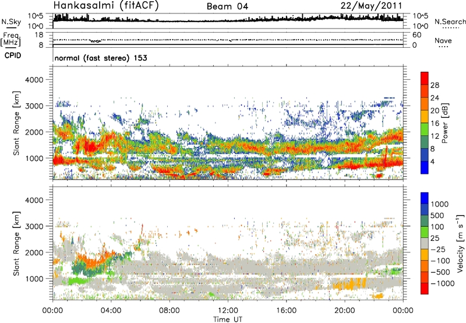Click the "60" Nave axis tick label

point(416,35)
